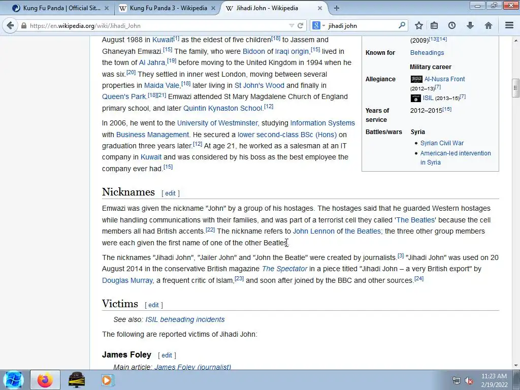Go back using the browser back arrow
520x390 pixels.
(x=10, y=25)
